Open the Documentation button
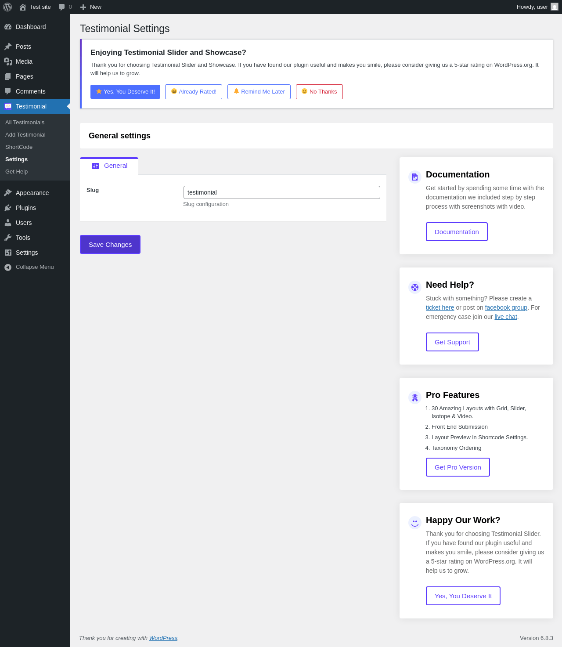The width and height of the screenshot is (562, 647). pos(457,231)
